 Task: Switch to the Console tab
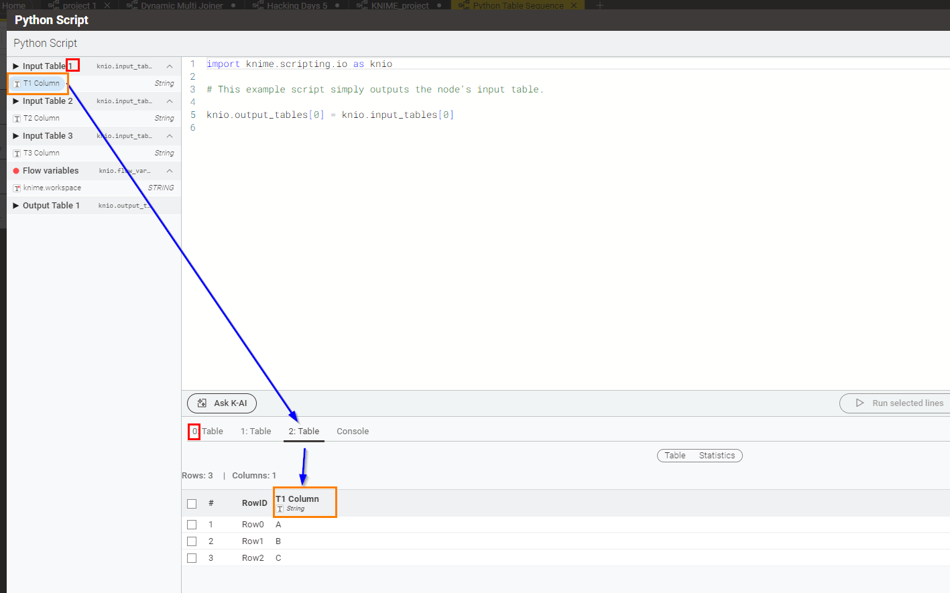click(x=353, y=432)
